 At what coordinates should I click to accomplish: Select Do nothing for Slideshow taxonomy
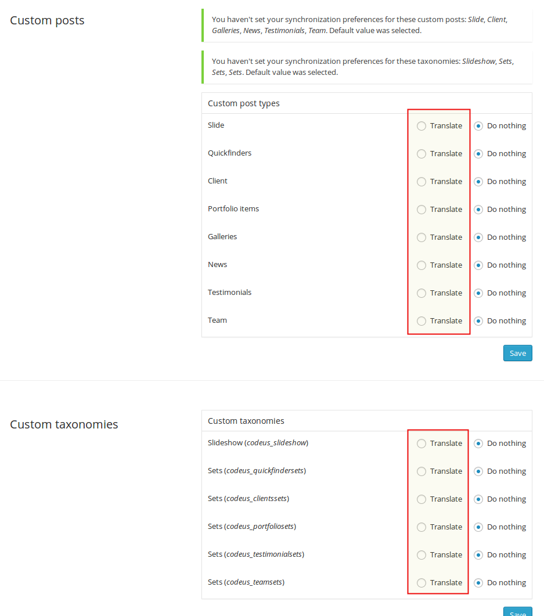click(478, 444)
